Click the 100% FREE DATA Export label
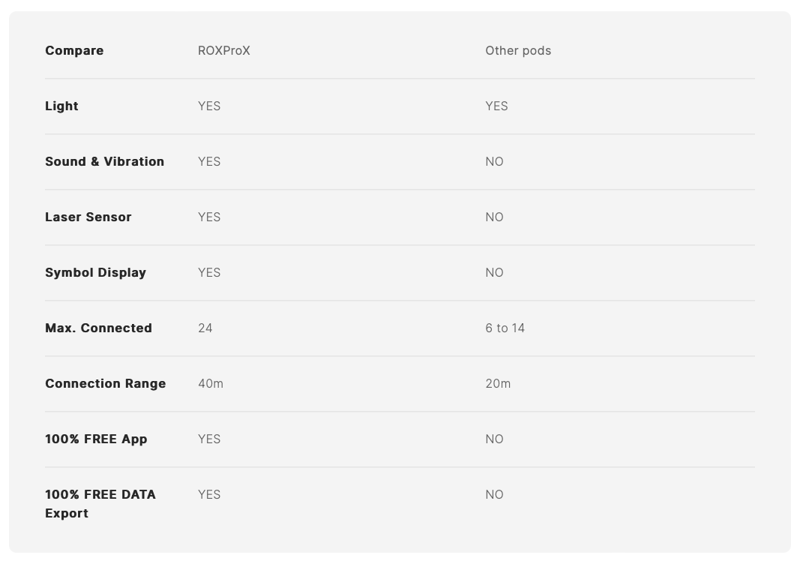 [100, 503]
